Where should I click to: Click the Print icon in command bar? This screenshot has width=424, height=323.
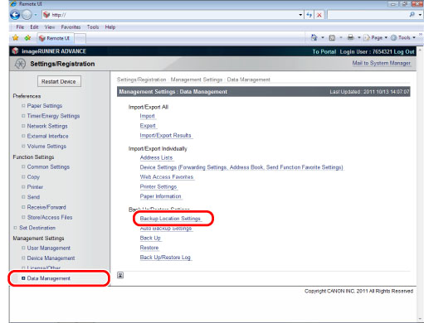tap(351, 37)
